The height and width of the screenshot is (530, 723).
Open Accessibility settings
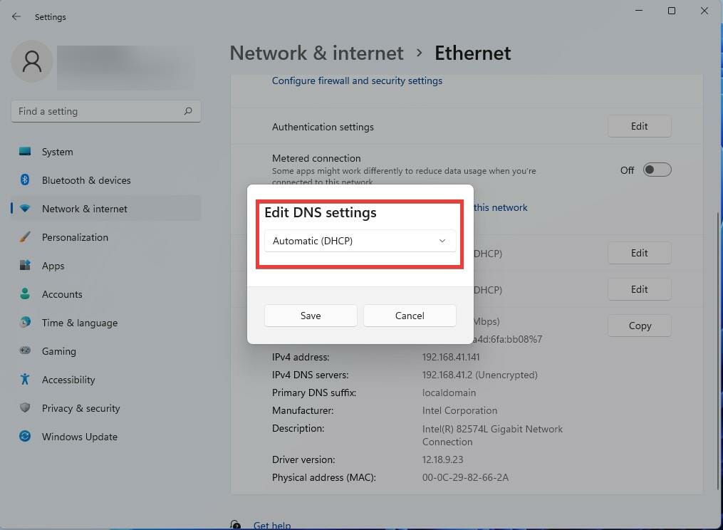point(106,380)
